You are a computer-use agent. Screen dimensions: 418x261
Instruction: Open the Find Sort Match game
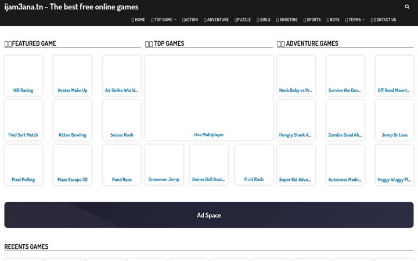click(x=23, y=121)
